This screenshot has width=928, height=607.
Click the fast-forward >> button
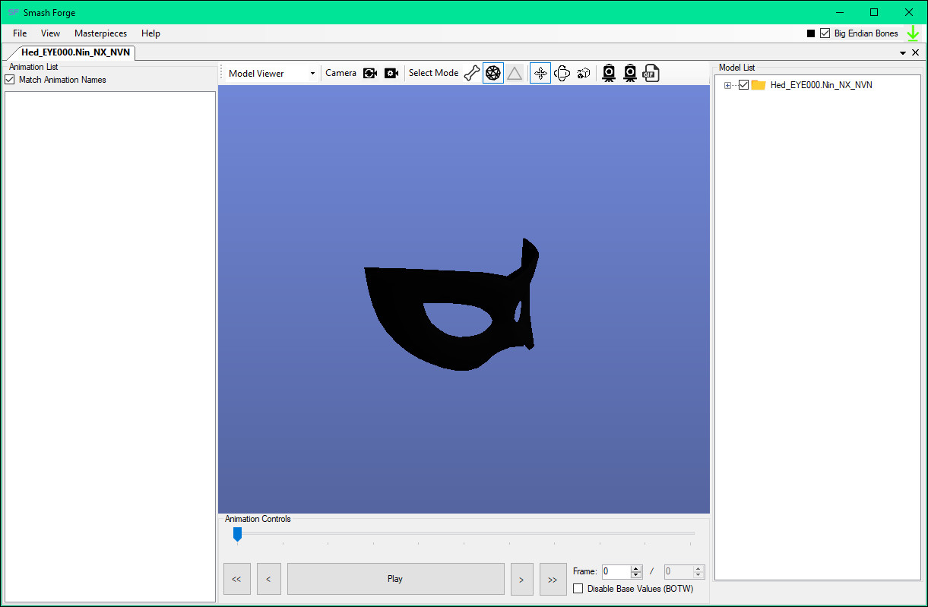coord(553,579)
